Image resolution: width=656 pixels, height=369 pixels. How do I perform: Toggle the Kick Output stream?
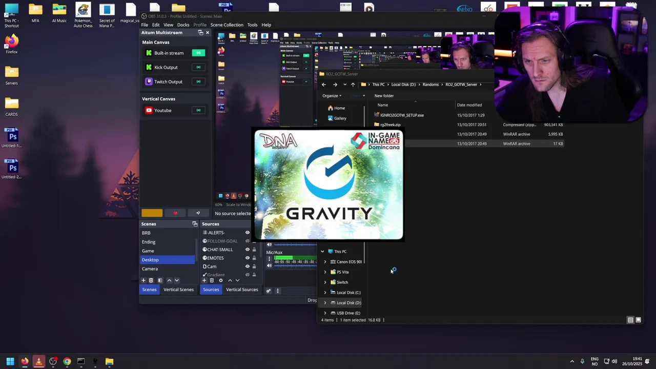click(x=198, y=67)
